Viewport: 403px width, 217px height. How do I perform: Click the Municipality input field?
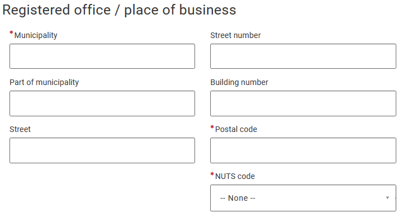click(x=102, y=56)
